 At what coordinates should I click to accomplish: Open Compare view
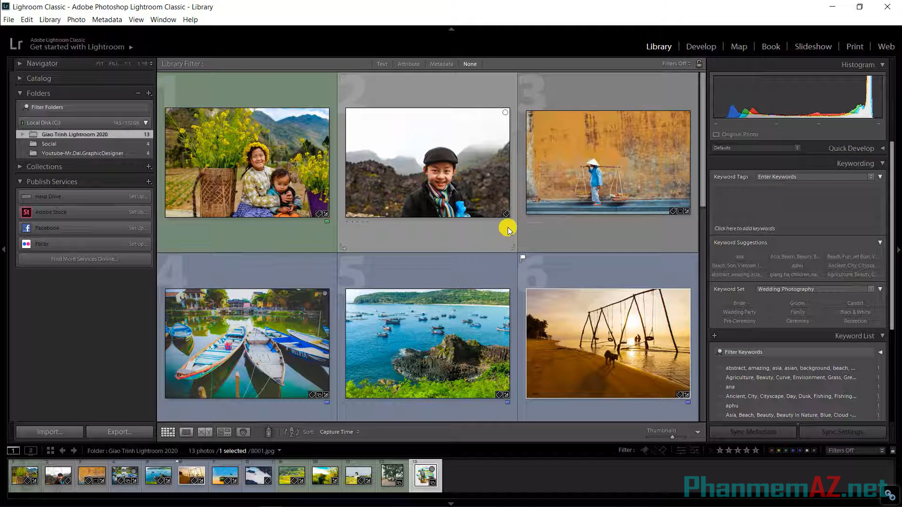click(x=204, y=431)
